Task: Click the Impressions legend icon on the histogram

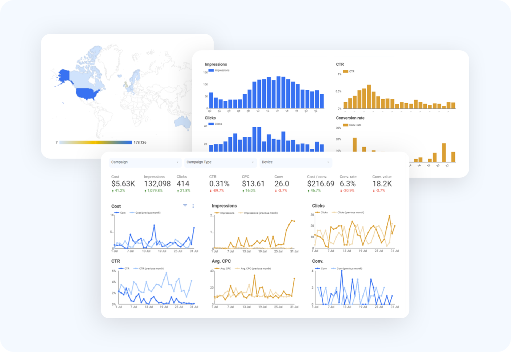Action: [x=211, y=70]
